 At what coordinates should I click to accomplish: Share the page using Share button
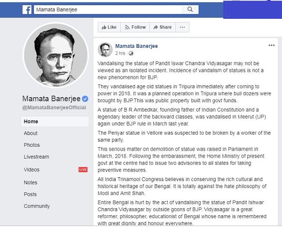(163, 27)
